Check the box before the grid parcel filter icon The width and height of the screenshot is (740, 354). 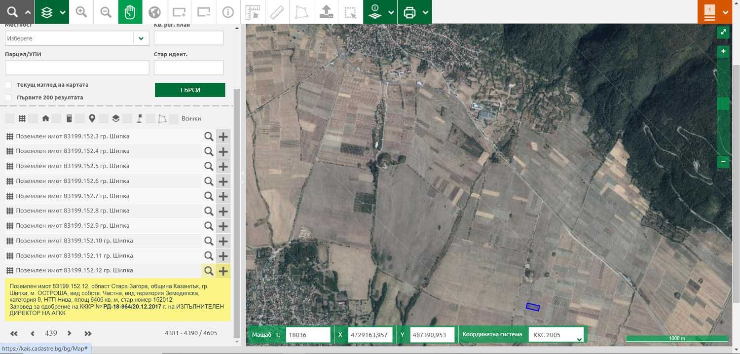pos(10,118)
